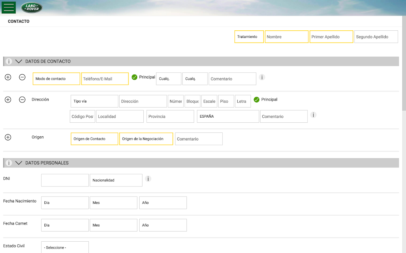Click info icon next to DNI Nacionalidad

148,179
